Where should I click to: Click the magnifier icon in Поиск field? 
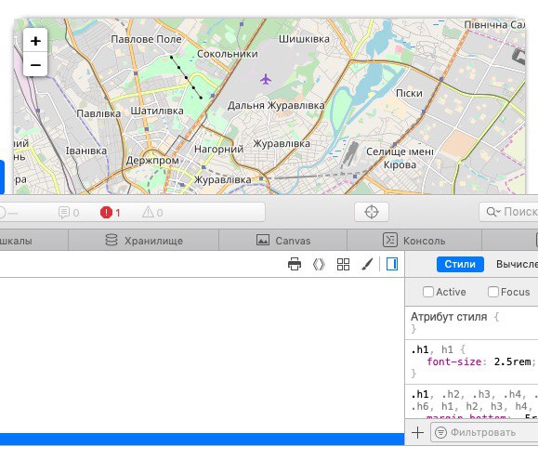(x=492, y=212)
